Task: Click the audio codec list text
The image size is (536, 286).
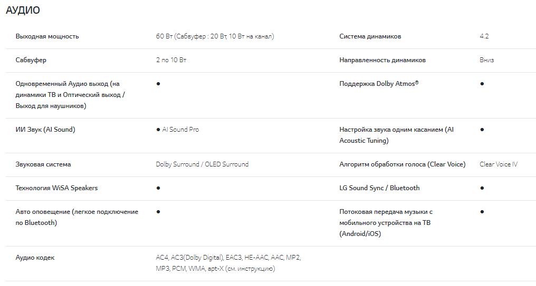Action: click(x=228, y=263)
